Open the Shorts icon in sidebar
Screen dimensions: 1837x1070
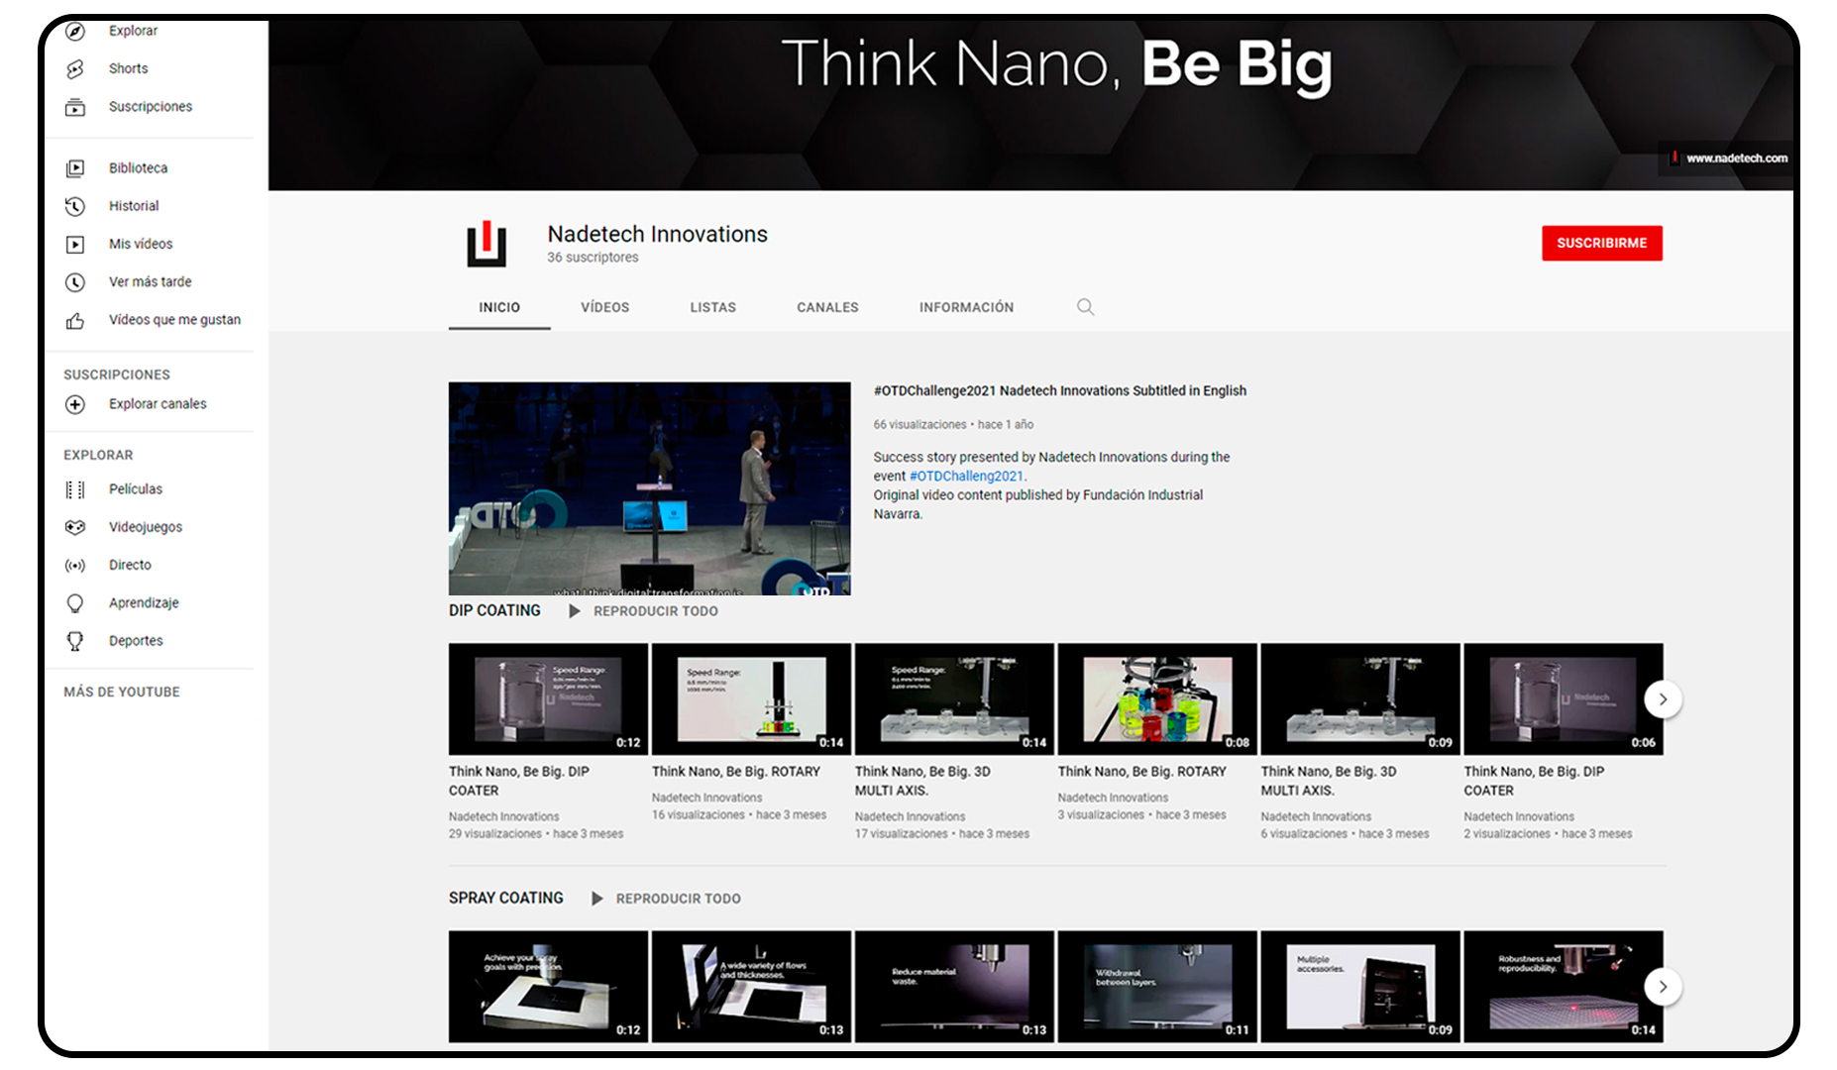tap(75, 68)
